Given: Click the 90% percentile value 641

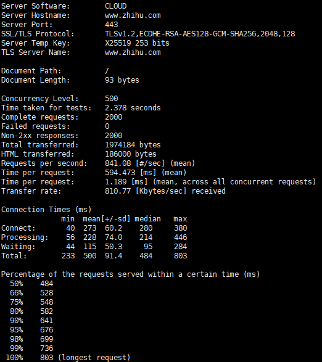Looking at the screenshot, I should click(x=47, y=321).
